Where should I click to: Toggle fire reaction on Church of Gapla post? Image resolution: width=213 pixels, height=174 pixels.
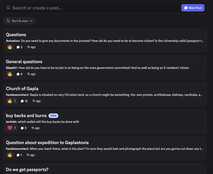click(12, 101)
